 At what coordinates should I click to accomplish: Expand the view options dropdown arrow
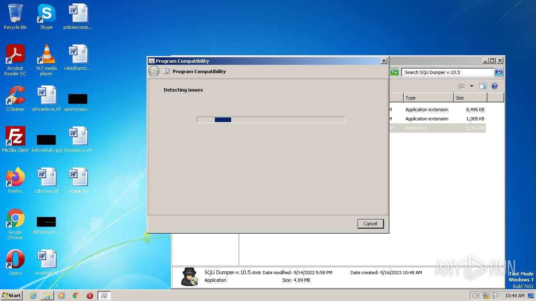(472, 86)
